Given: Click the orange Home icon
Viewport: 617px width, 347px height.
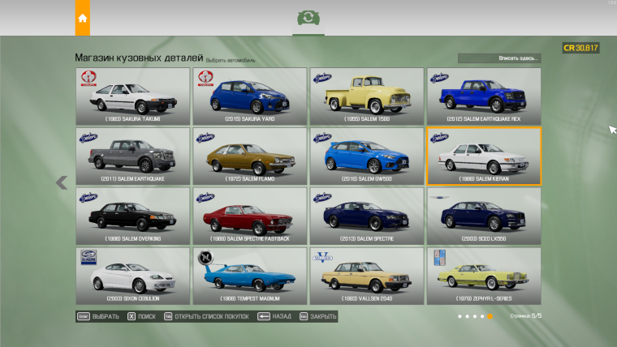Looking at the screenshot, I should point(83,18).
